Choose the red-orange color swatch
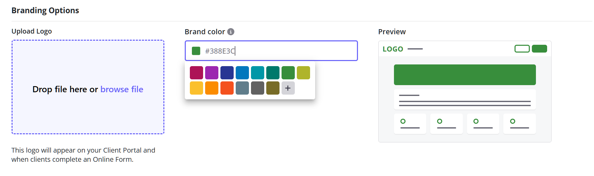This screenshot has width=594, height=176. (227, 88)
